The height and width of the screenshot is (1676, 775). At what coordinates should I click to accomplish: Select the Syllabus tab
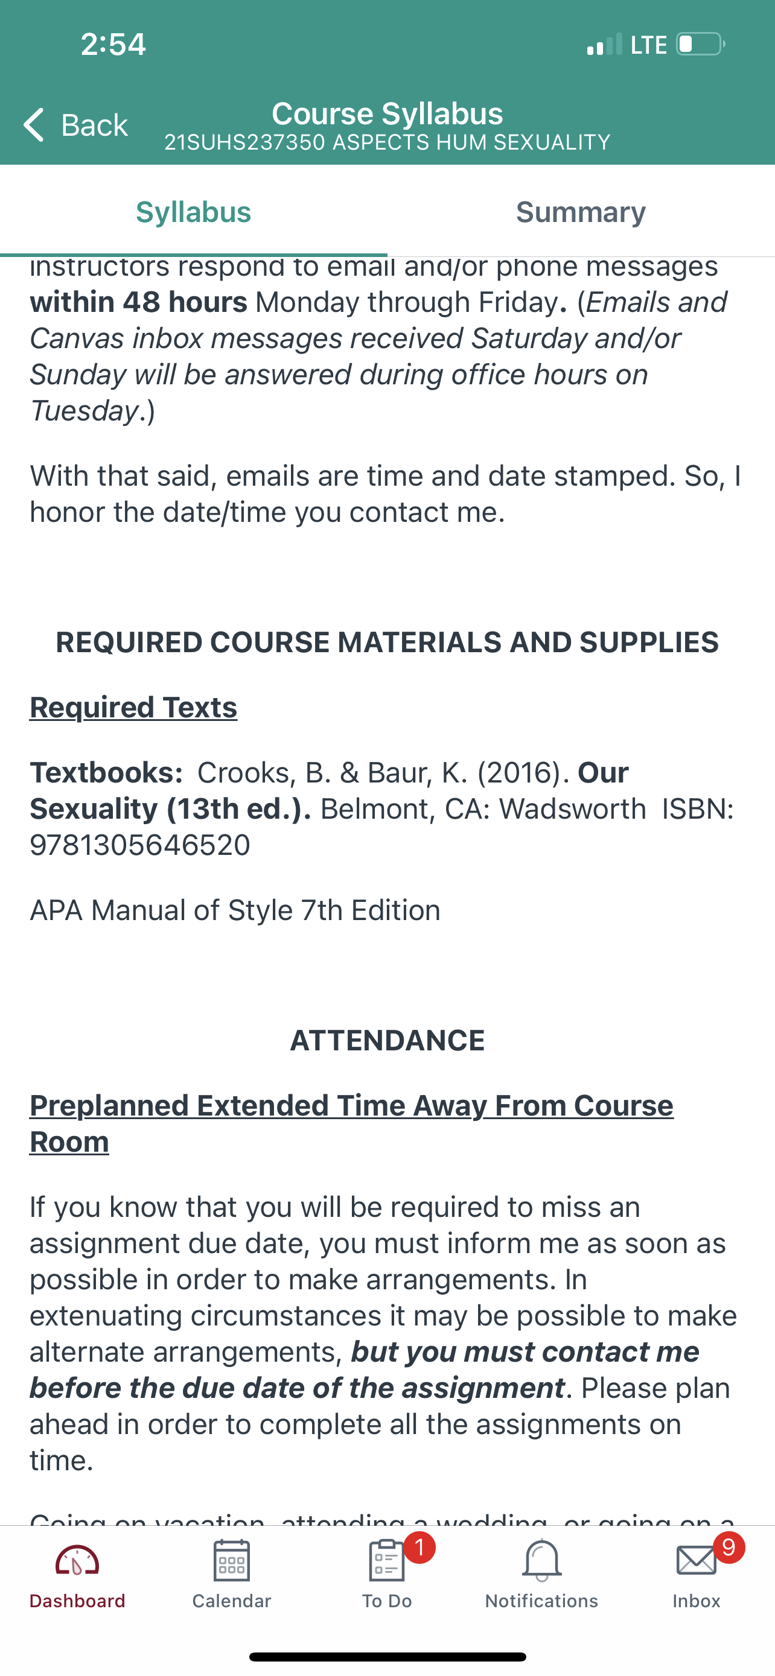click(193, 212)
